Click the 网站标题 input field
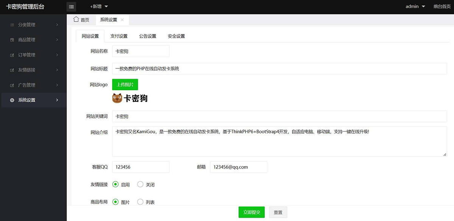The width and height of the screenshot is (454, 221). coord(279,69)
